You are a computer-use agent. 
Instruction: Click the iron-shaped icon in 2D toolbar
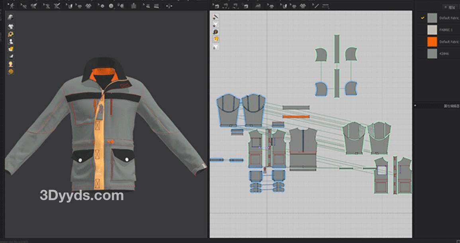[258, 6]
